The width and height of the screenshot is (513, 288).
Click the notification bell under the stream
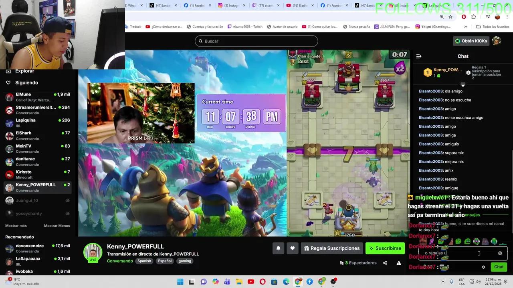(x=278, y=248)
